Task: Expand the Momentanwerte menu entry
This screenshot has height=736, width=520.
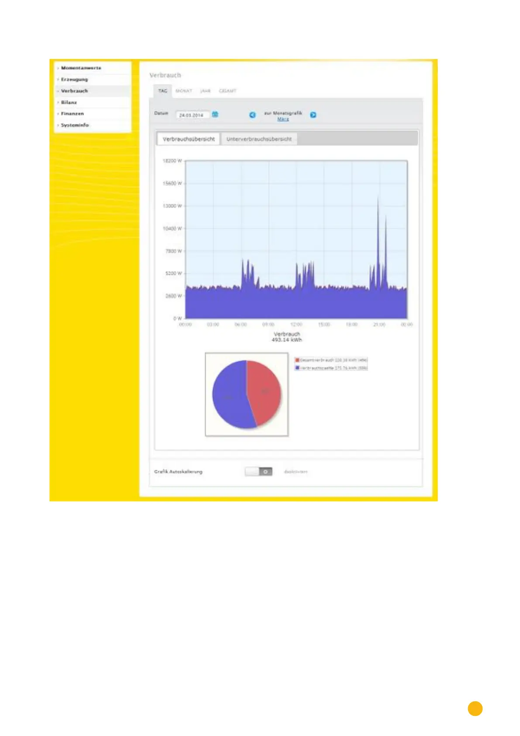Action: pos(93,68)
